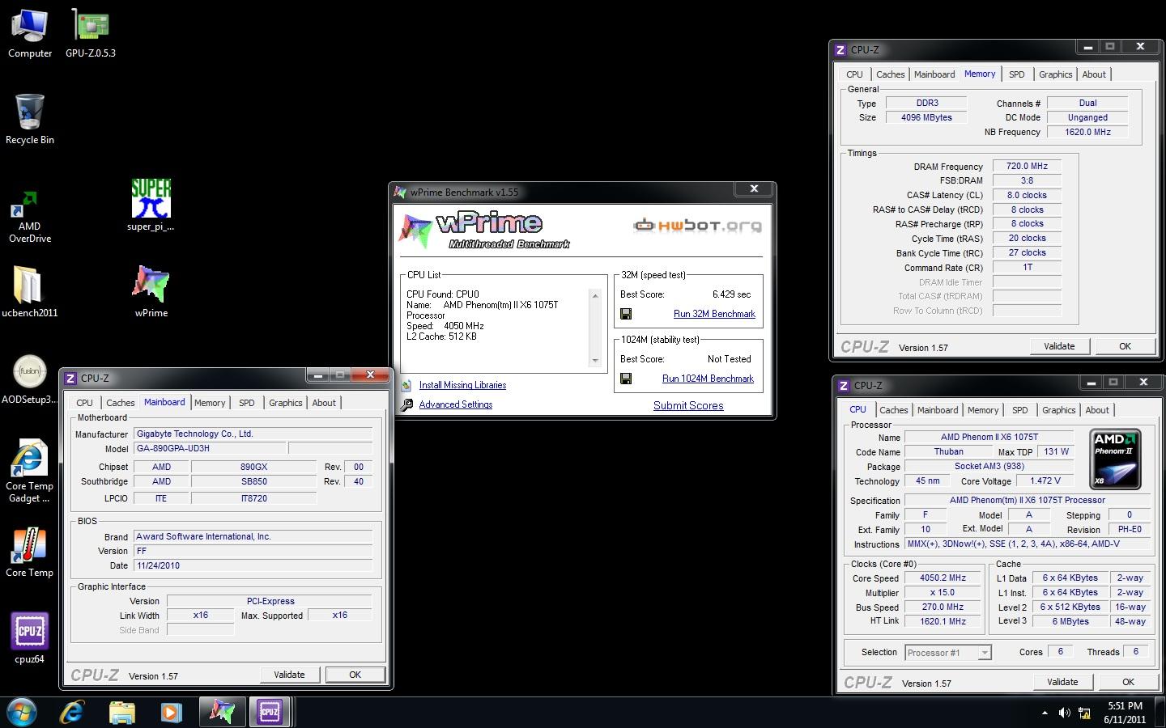
Task: Click the hwbot.org logo in wPrime
Action: coord(697,225)
